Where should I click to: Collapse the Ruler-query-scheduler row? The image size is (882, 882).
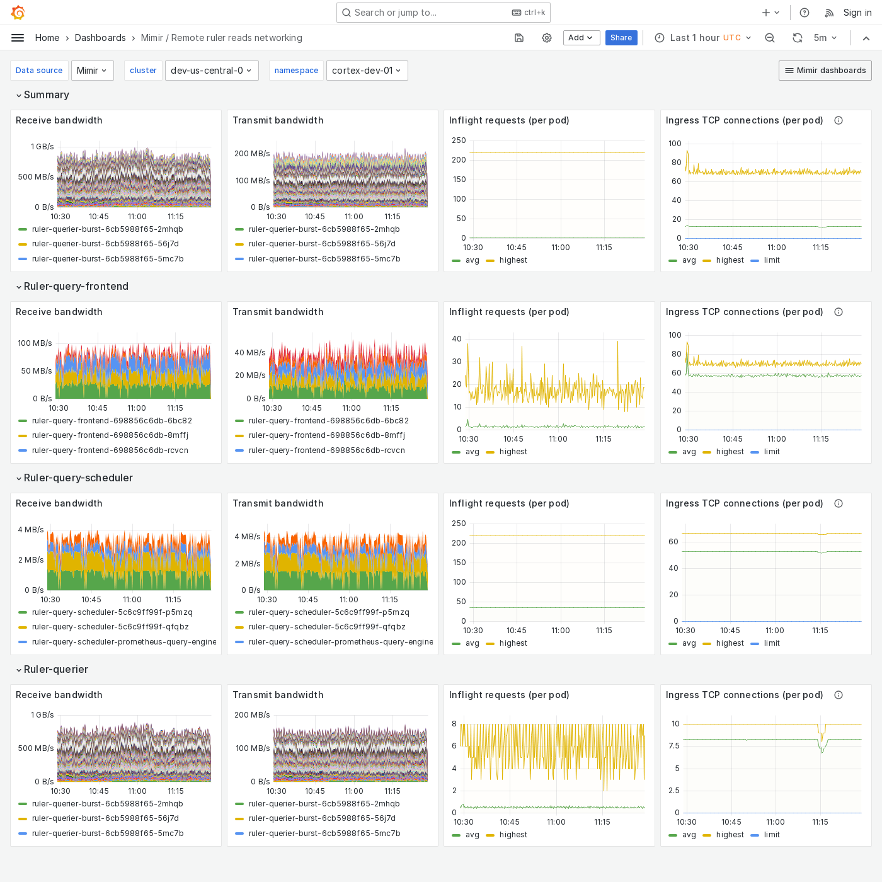coord(19,478)
